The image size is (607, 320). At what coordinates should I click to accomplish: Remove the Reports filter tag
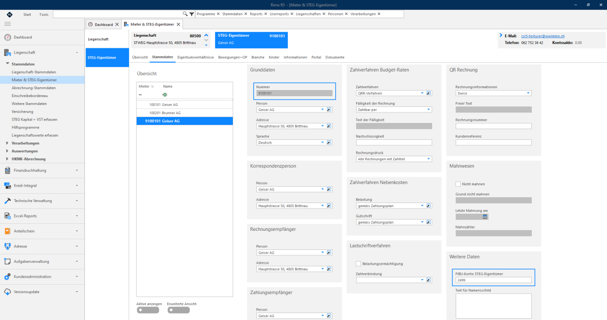[266, 14]
